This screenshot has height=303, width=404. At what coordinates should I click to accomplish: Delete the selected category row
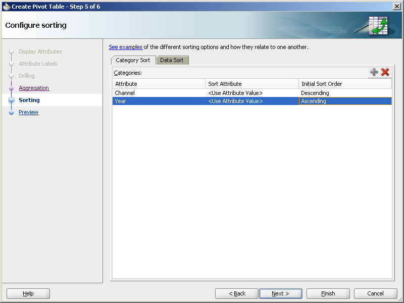tap(385, 72)
